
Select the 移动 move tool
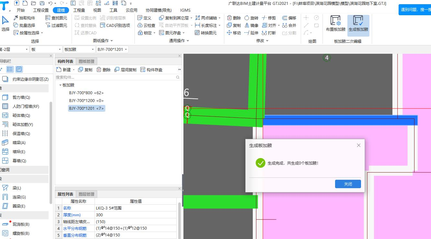tap(234, 33)
